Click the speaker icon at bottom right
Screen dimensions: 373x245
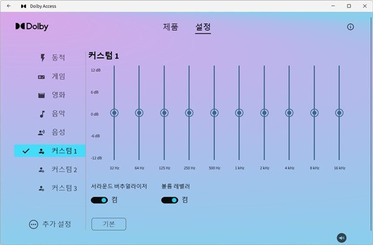click(x=341, y=238)
